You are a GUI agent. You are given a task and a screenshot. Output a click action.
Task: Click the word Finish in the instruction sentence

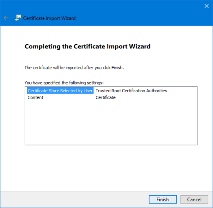117,68
